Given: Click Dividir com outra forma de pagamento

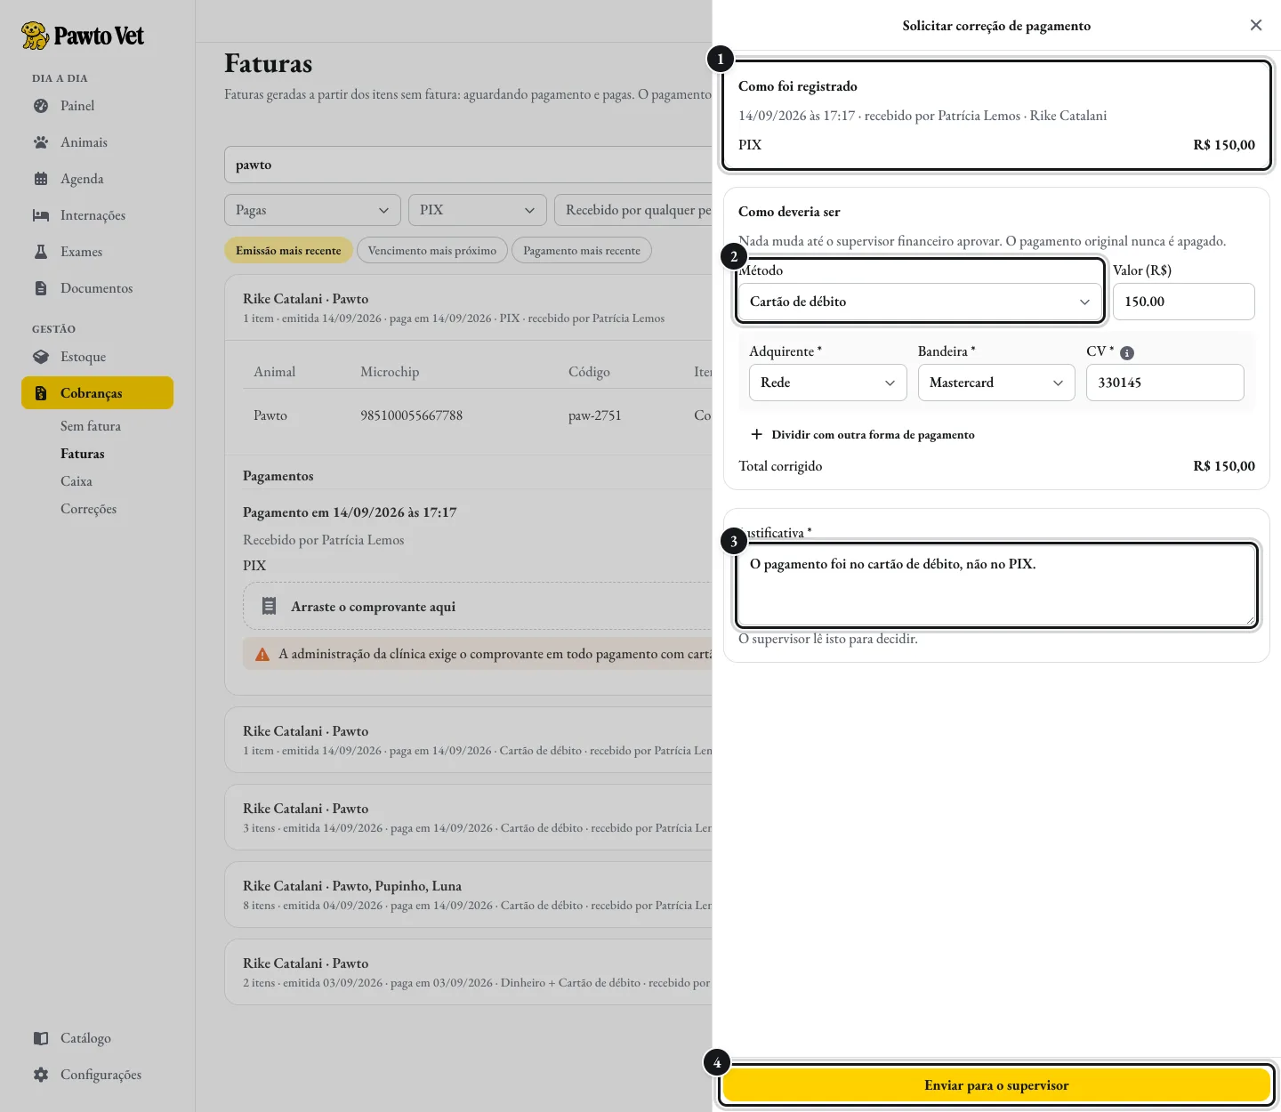Looking at the screenshot, I should click(863, 435).
